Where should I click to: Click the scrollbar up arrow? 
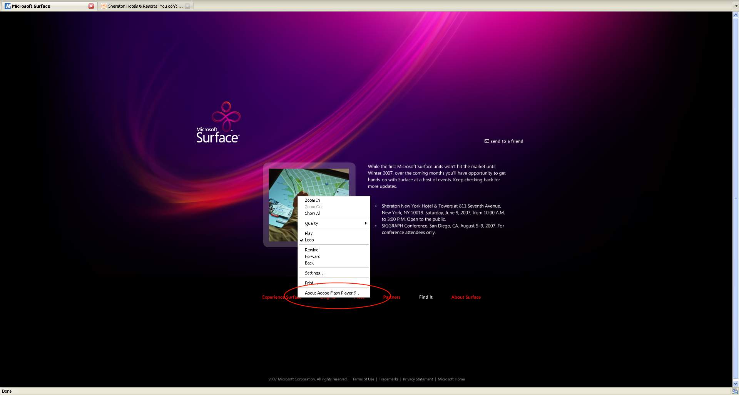click(x=736, y=15)
